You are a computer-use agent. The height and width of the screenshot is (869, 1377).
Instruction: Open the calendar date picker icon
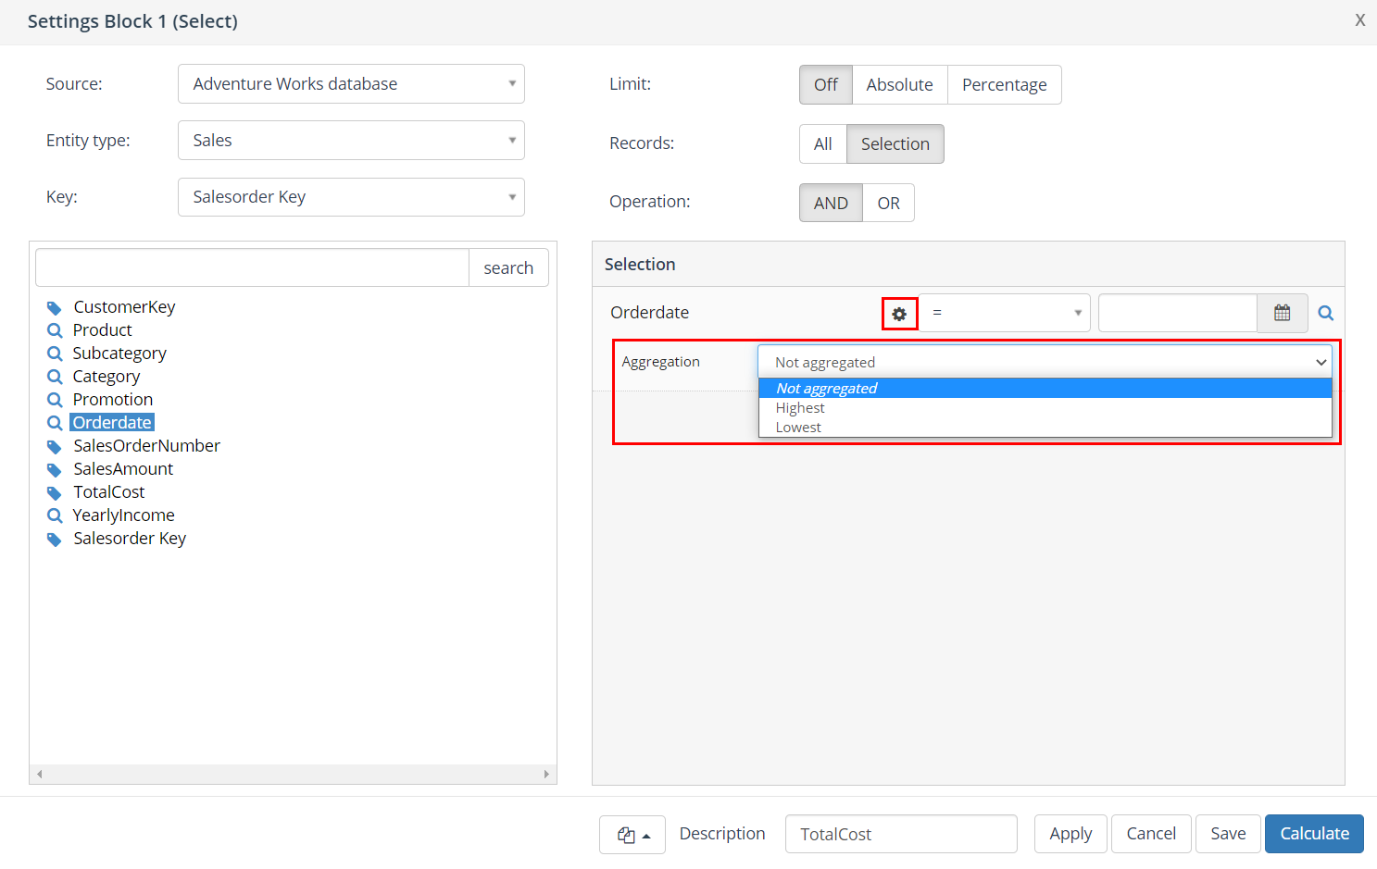coord(1282,313)
